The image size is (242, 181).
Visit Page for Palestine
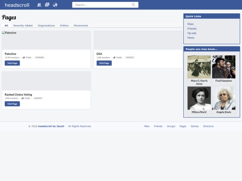click(12, 63)
